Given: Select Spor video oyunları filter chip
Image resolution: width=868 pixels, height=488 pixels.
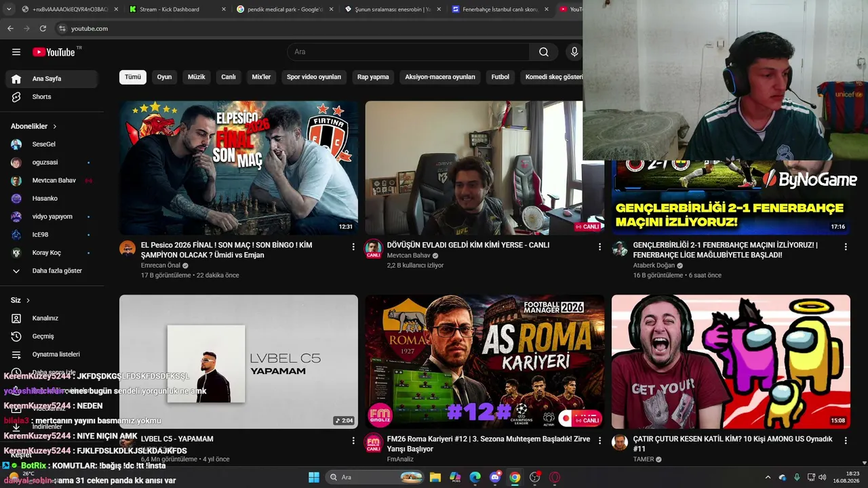Looking at the screenshot, I should coord(314,77).
